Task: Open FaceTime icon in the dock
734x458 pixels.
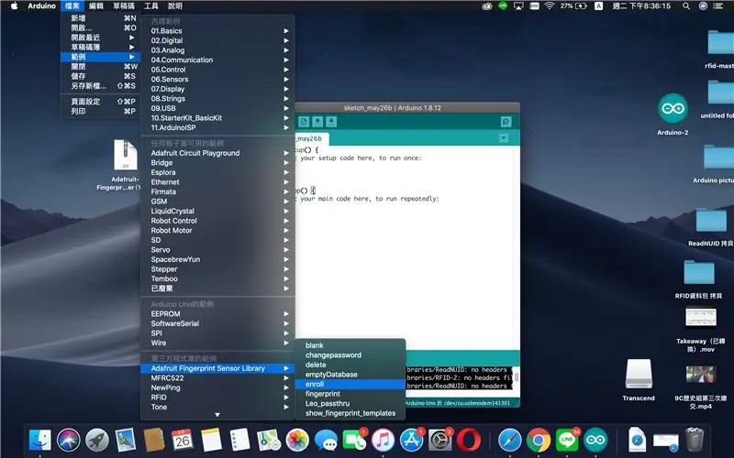Action: [354, 441]
